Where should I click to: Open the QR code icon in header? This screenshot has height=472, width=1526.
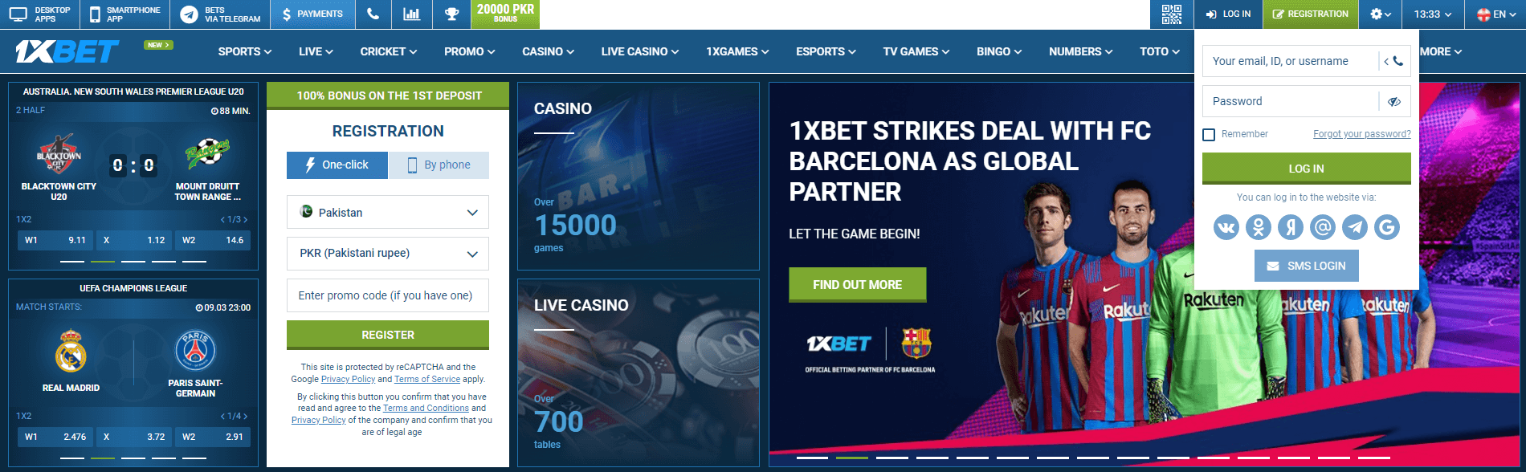1172,14
